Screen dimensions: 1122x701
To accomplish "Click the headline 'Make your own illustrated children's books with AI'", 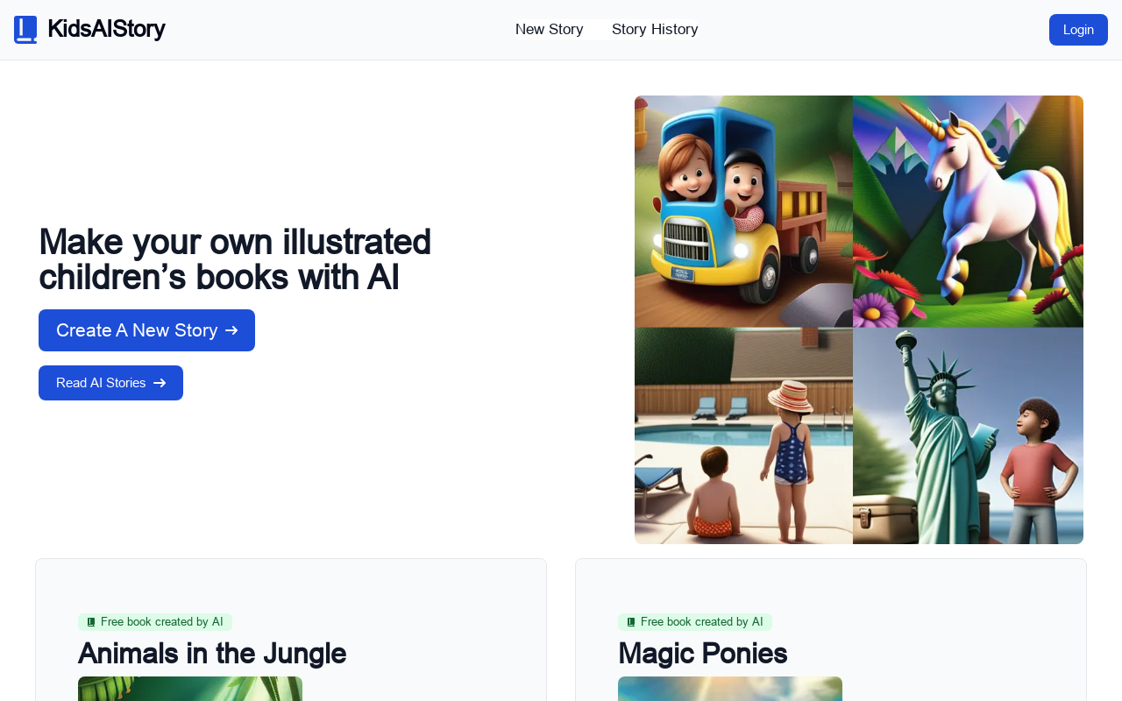I will 235,259.
